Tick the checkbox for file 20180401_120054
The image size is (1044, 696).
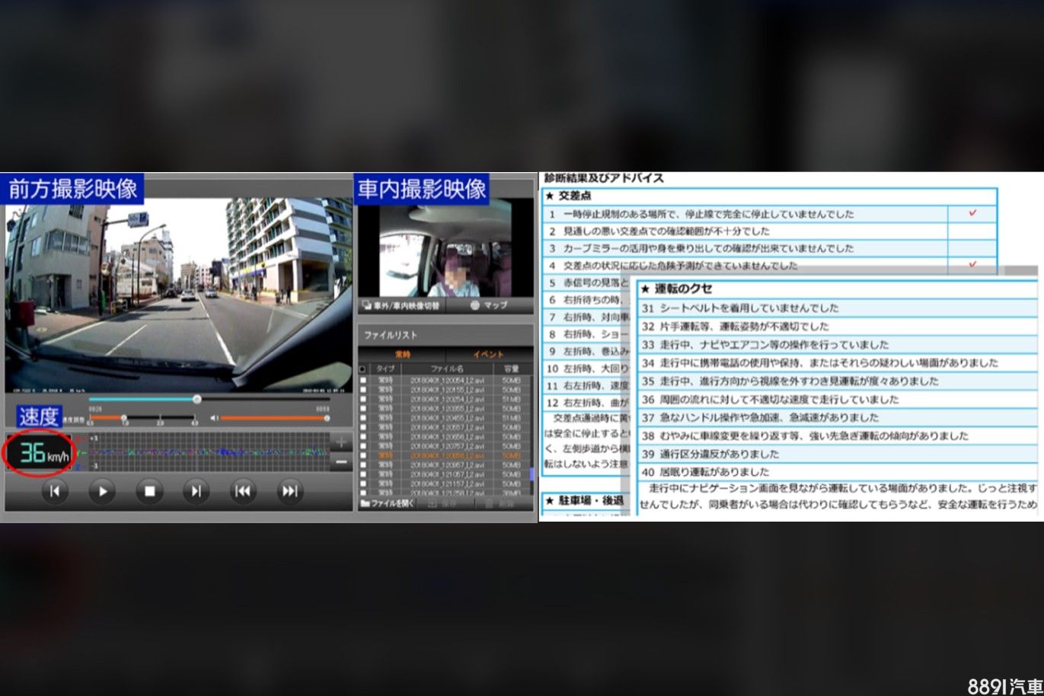[x=363, y=380]
